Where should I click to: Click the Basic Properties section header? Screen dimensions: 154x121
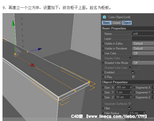(127, 28)
